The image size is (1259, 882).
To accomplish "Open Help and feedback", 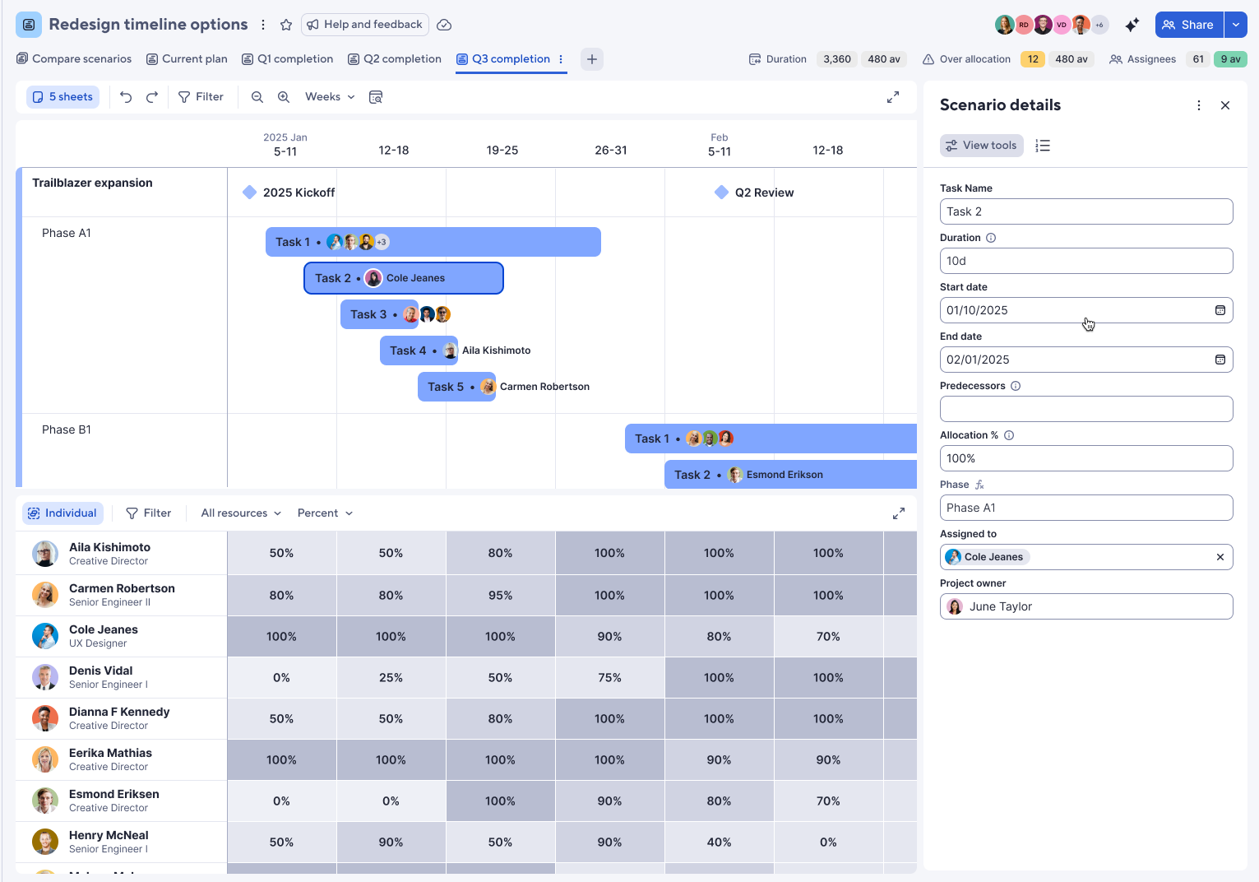I will click(364, 25).
